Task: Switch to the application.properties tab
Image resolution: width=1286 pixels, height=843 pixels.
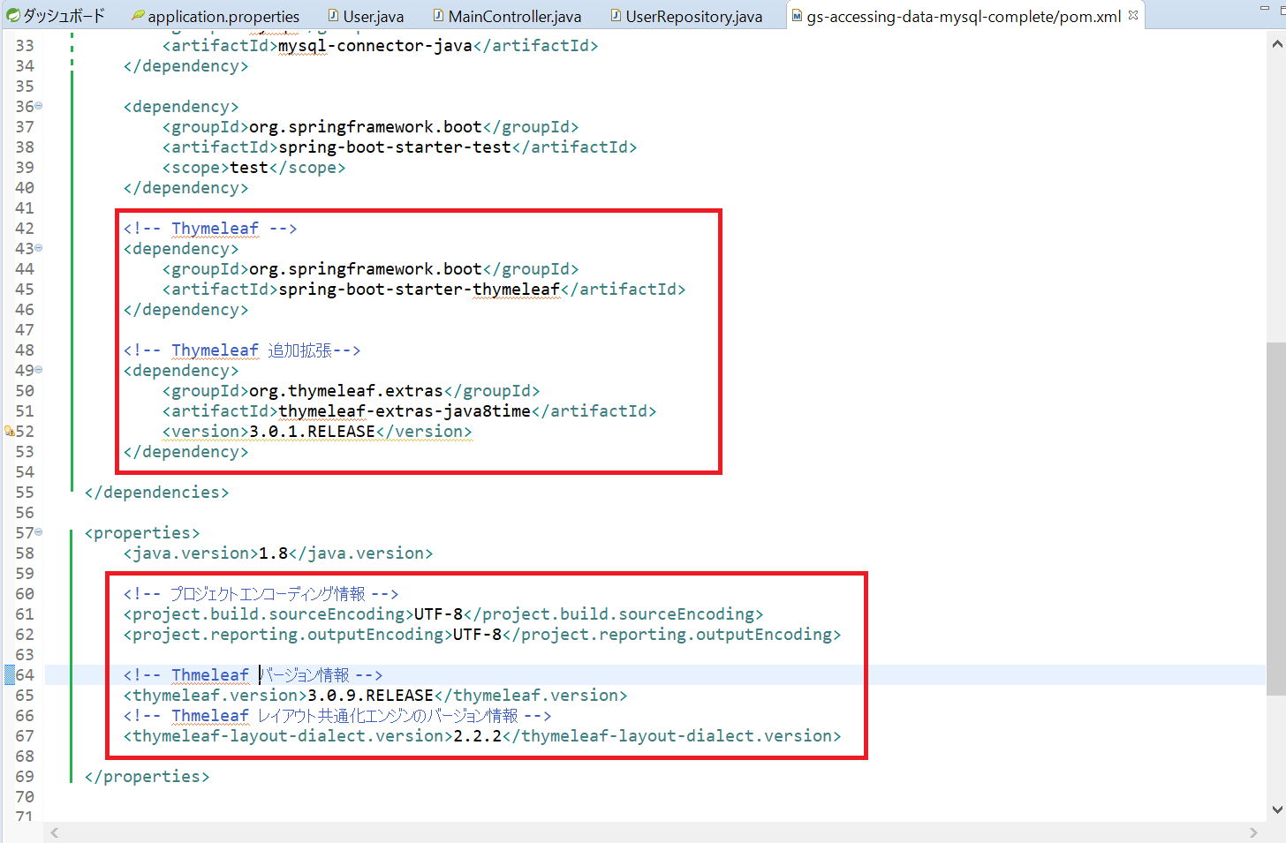Action: coord(223,17)
